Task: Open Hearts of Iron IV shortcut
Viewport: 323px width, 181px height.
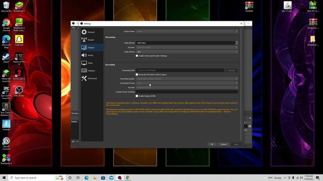Action: (19, 59)
